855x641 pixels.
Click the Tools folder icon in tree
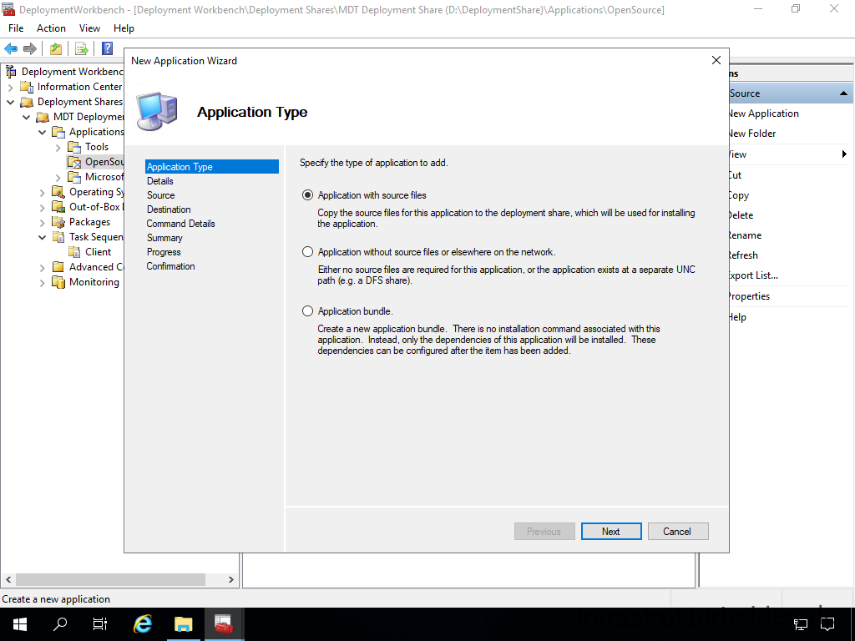[74, 147]
